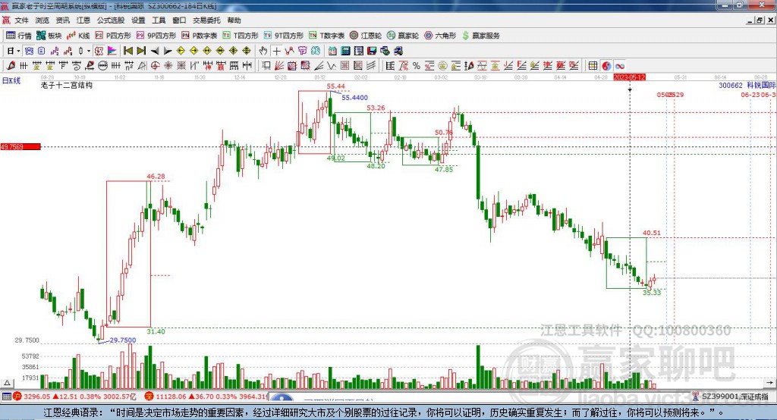Open the calculator icon
The width and height of the screenshot is (777, 420).
(345, 51)
